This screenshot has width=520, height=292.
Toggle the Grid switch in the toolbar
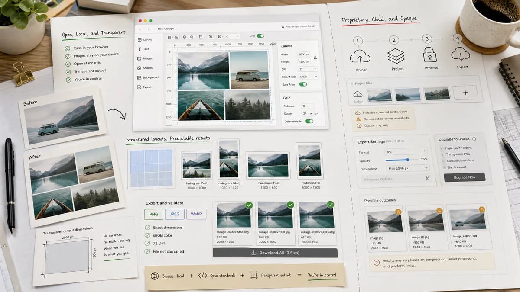[260, 36]
